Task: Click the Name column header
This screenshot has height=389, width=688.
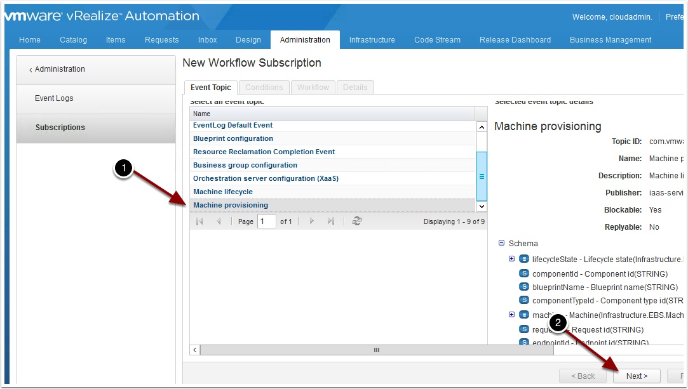Action: (332, 114)
